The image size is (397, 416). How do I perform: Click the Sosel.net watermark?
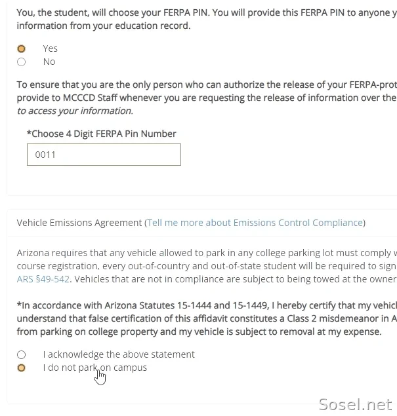(355, 405)
